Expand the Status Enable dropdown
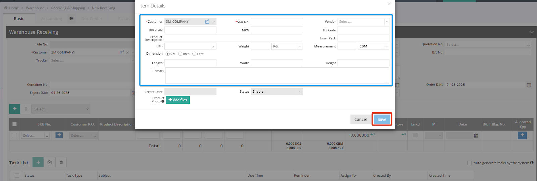Image resolution: width=537 pixels, height=181 pixels. tap(277, 92)
